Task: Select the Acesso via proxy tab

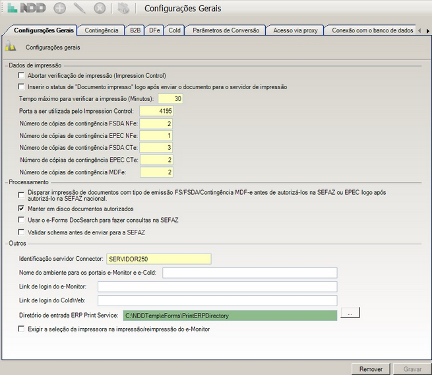Action: tap(295, 30)
